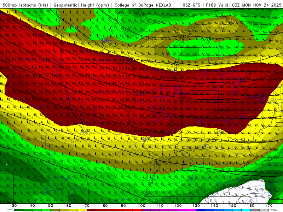
Task: Click the 'F189 Valid: 03Z MON NOV 24 2025' text
Action: (x=244, y=5)
